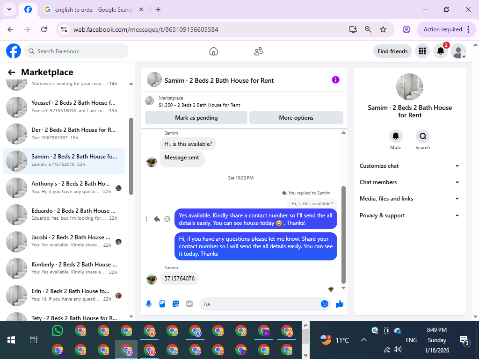479x359 pixels.
Task: Reply to the 'Yes available' message arrow icon
Action: coord(157,219)
